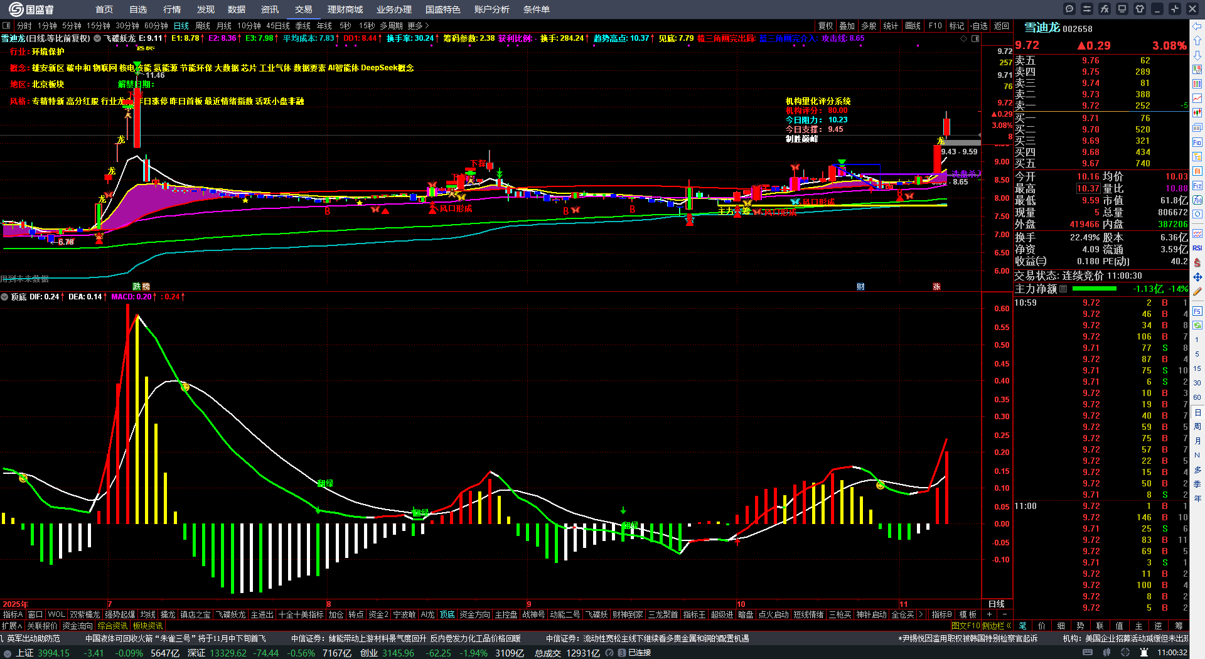Select the four-way move arrows sidebar icon

pos(1197,277)
